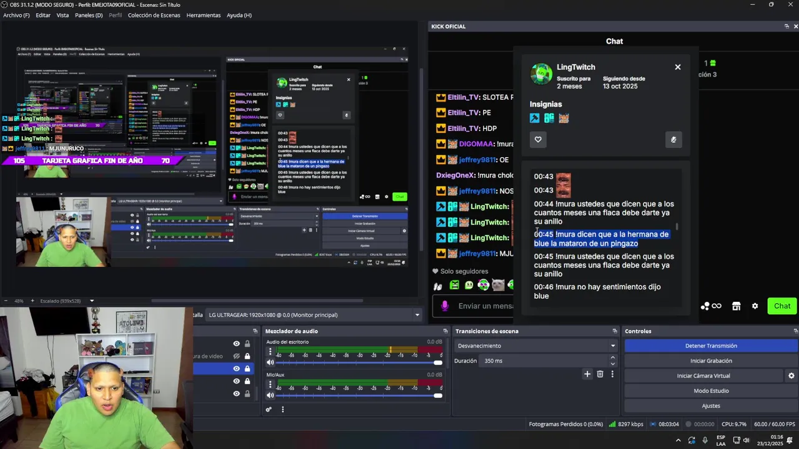799x449 pixels.
Task: Show the hidden video capture source
Action: [237, 356]
